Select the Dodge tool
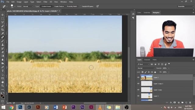Image resolution: width=195 pixels, height=110 pixels. click(x=2, y=63)
